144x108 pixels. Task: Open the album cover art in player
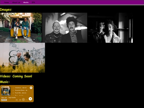(6, 91)
